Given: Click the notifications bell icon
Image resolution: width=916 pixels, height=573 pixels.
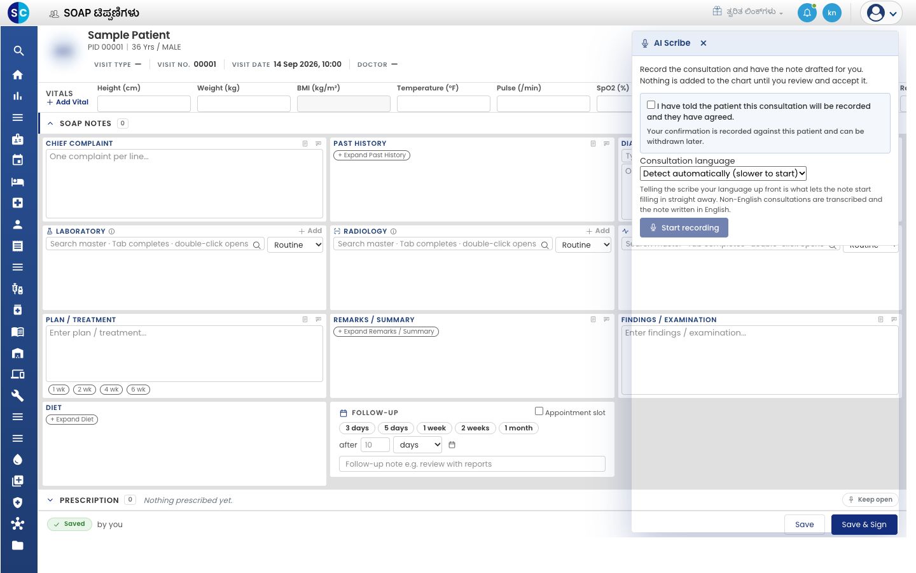Looking at the screenshot, I should point(807,13).
